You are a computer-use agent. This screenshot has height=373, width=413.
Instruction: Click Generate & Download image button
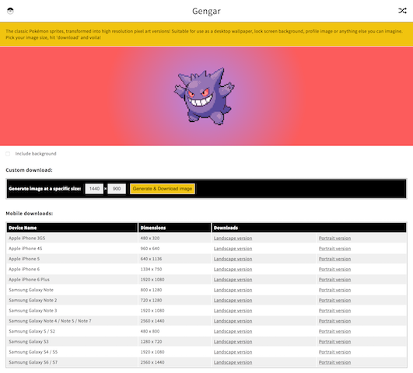pos(163,189)
